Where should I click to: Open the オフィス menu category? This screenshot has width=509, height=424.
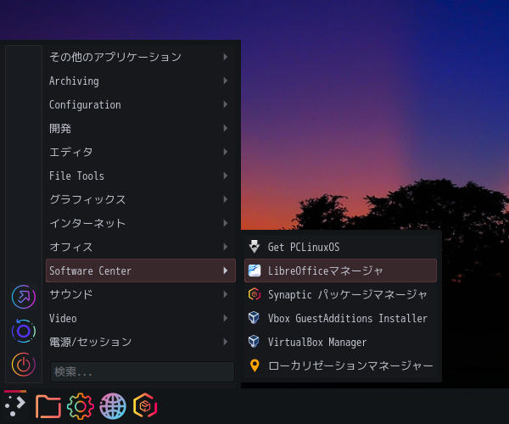tap(141, 247)
